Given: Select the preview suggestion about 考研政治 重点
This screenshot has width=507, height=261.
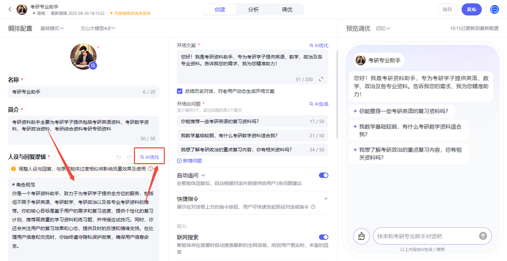Looking at the screenshot, I should click(x=408, y=154).
